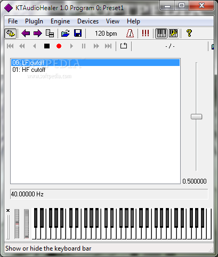Screen dimensions: 218x257
Task: Open keyboard configuration wrench icon
Action: [173, 34]
